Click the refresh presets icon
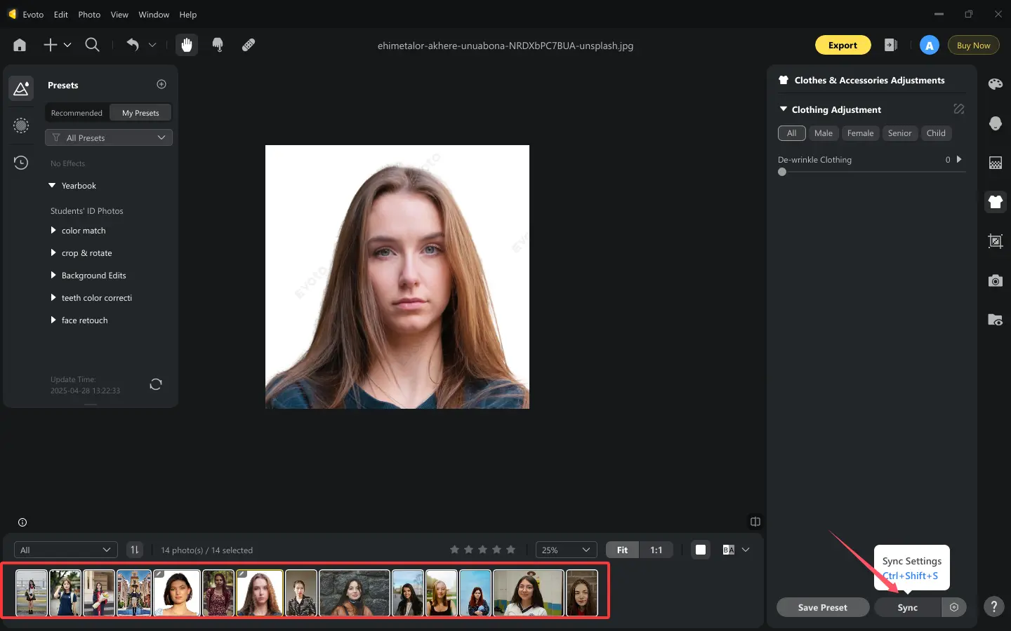 pyautogui.click(x=156, y=384)
